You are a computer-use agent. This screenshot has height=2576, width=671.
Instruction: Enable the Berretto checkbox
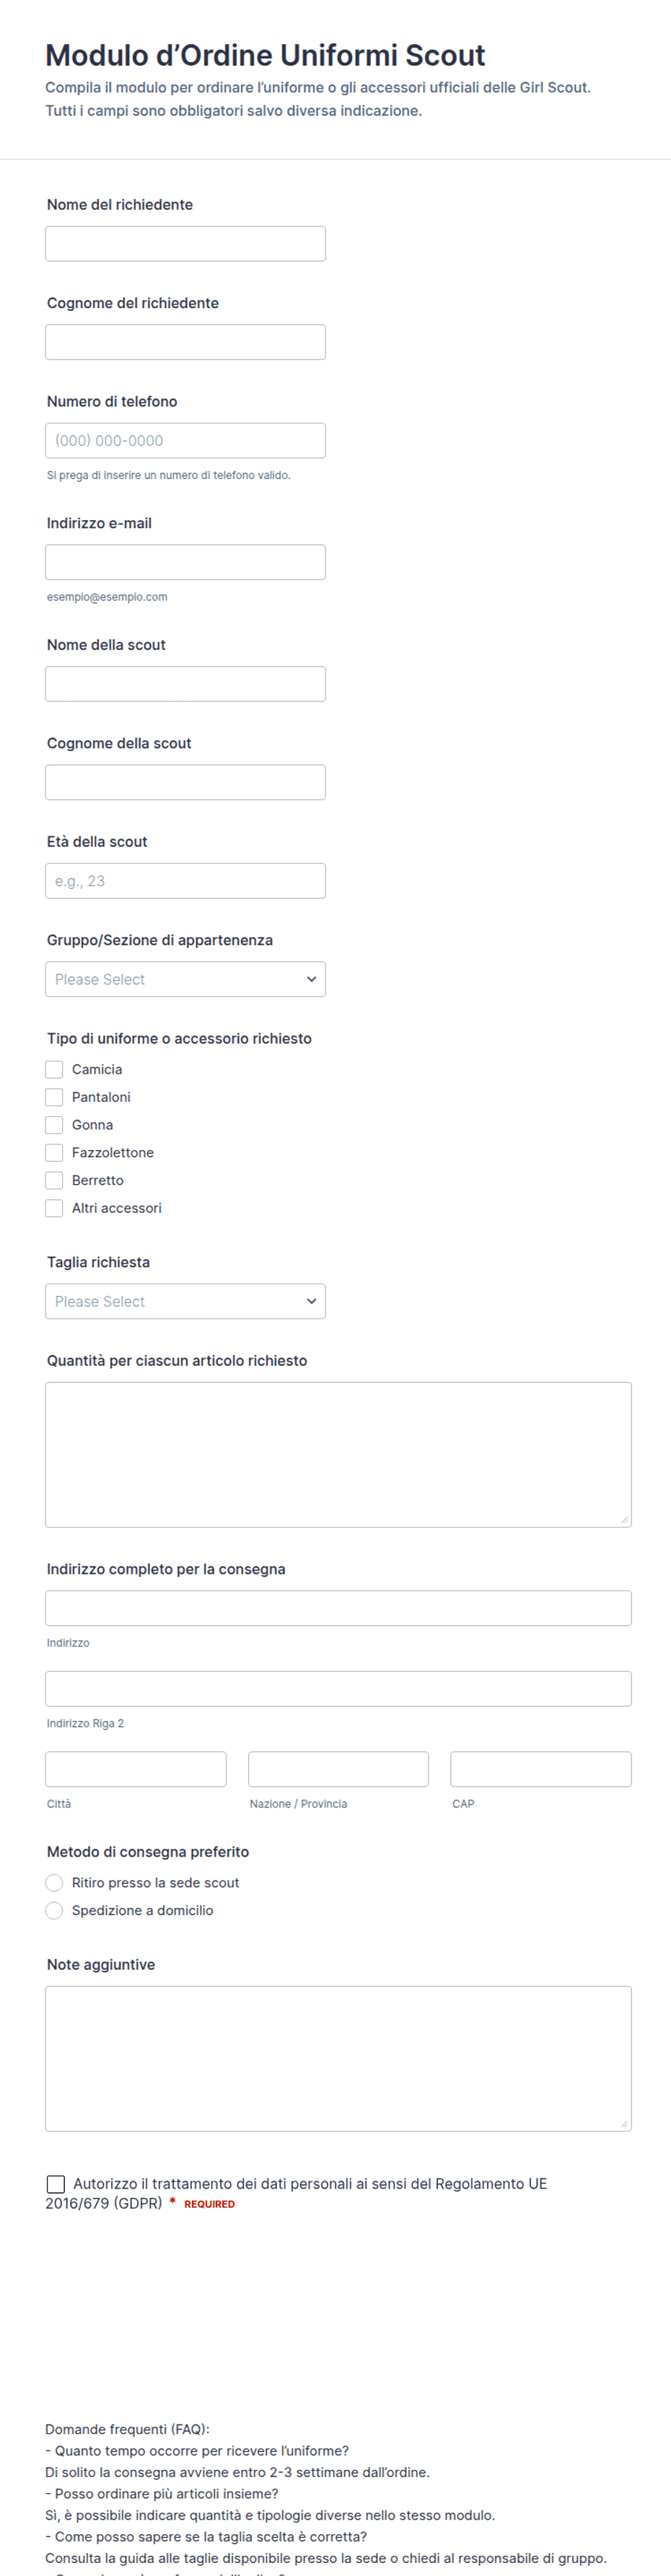pyautogui.click(x=54, y=1180)
